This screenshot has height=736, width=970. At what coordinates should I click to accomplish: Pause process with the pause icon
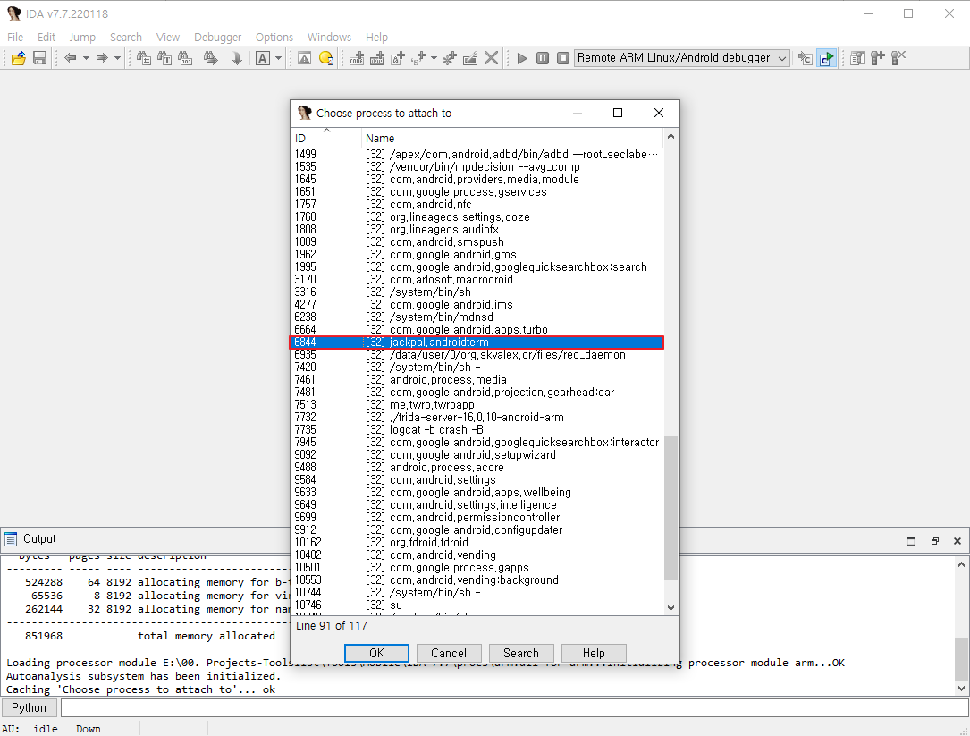pyautogui.click(x=543, y=58)
